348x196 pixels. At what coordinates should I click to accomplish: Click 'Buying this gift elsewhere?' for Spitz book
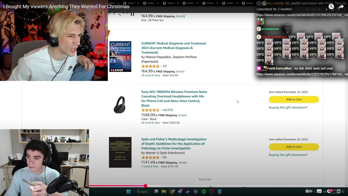(x=288, y=155)
